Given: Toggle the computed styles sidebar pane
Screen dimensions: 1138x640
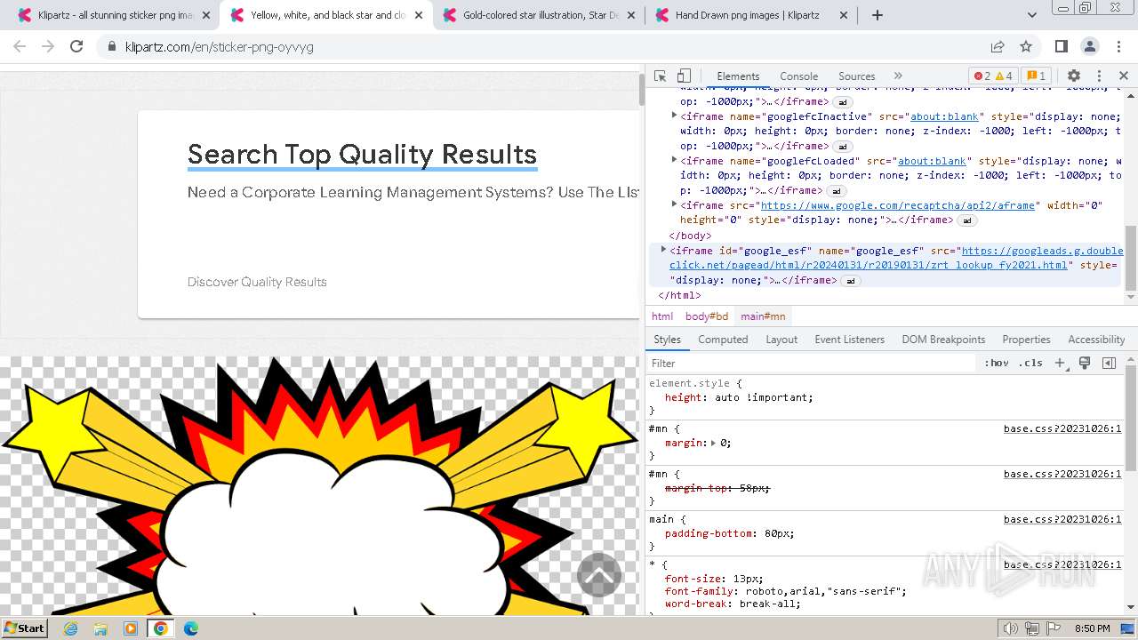Looking at the screenshot, I should click(1109, 363).
